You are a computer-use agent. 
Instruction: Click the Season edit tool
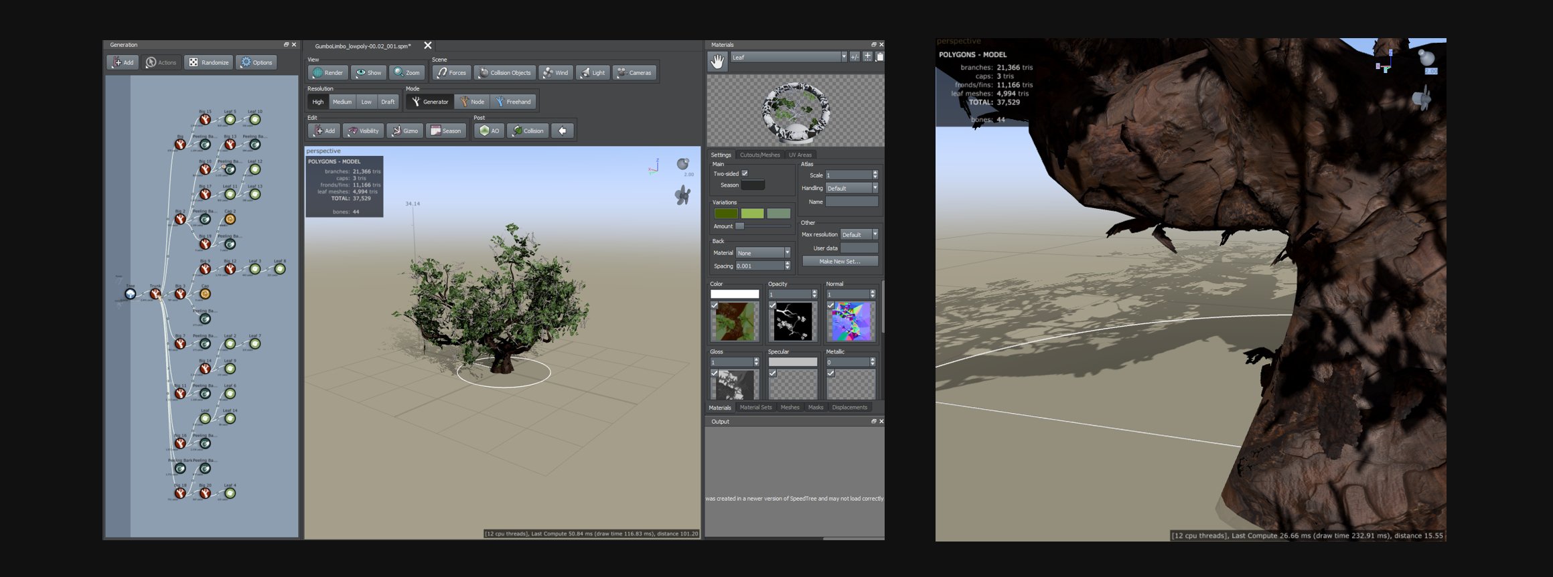tap(446, 131)
